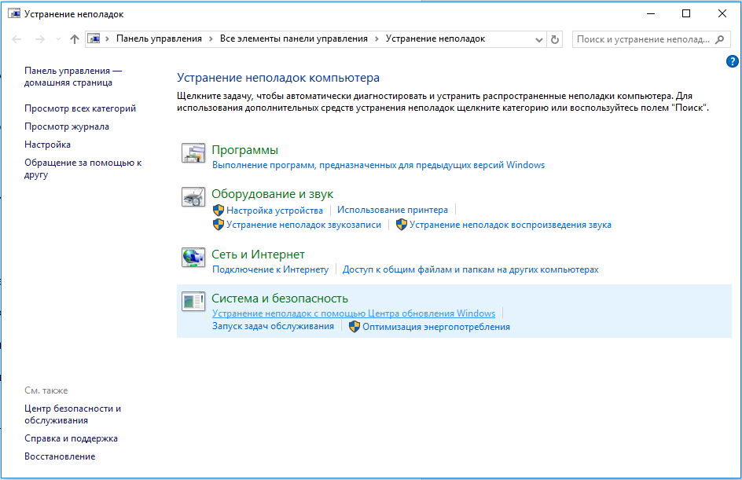
Task: Open Просмотр журнала in sidebar
Action: [67, 126]
